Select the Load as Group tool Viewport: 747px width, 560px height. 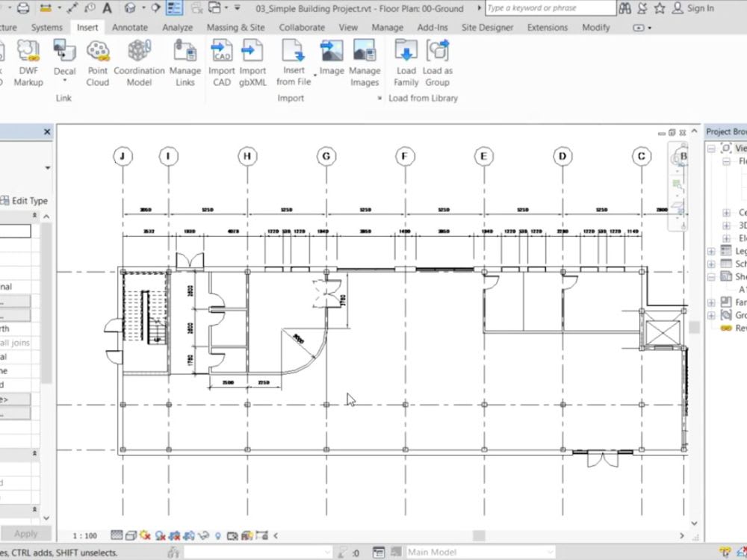pyautogui.click(x=437, y=63)
